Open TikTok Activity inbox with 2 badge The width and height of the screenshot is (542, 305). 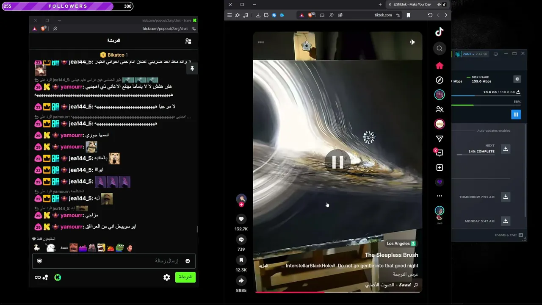[439, 153]
